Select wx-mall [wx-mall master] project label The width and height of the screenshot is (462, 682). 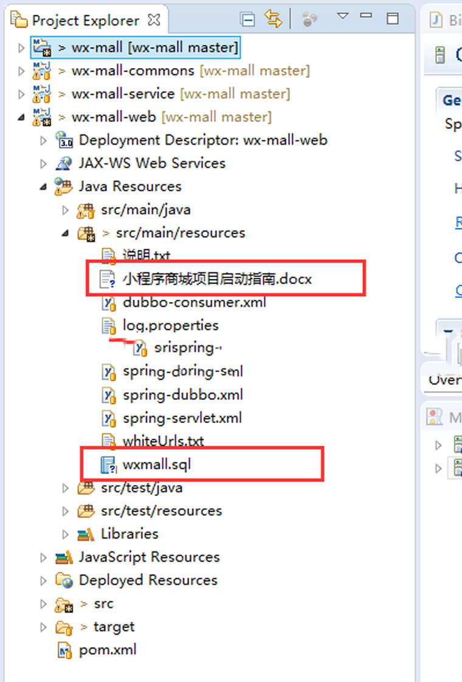click(x=155, y=47)
